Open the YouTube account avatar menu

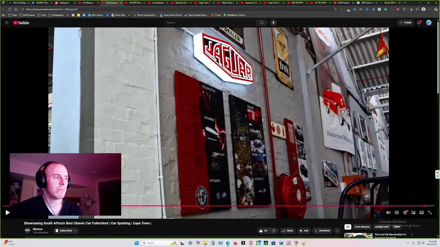429,23
